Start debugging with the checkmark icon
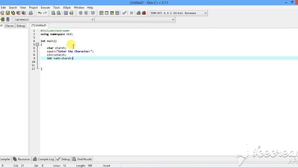 (x=124, y=13)
